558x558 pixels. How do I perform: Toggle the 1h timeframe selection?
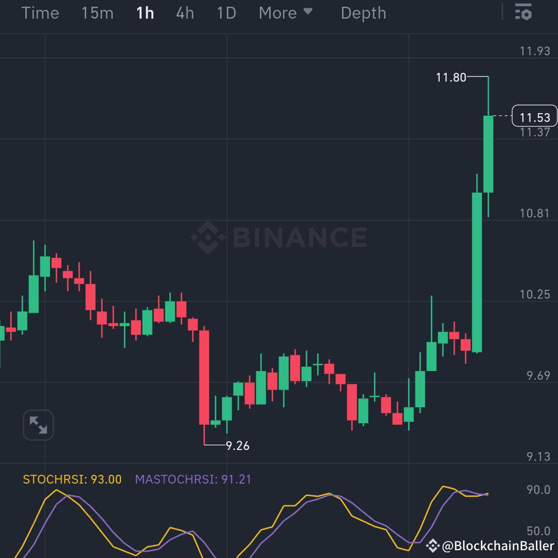click(145, 13)
